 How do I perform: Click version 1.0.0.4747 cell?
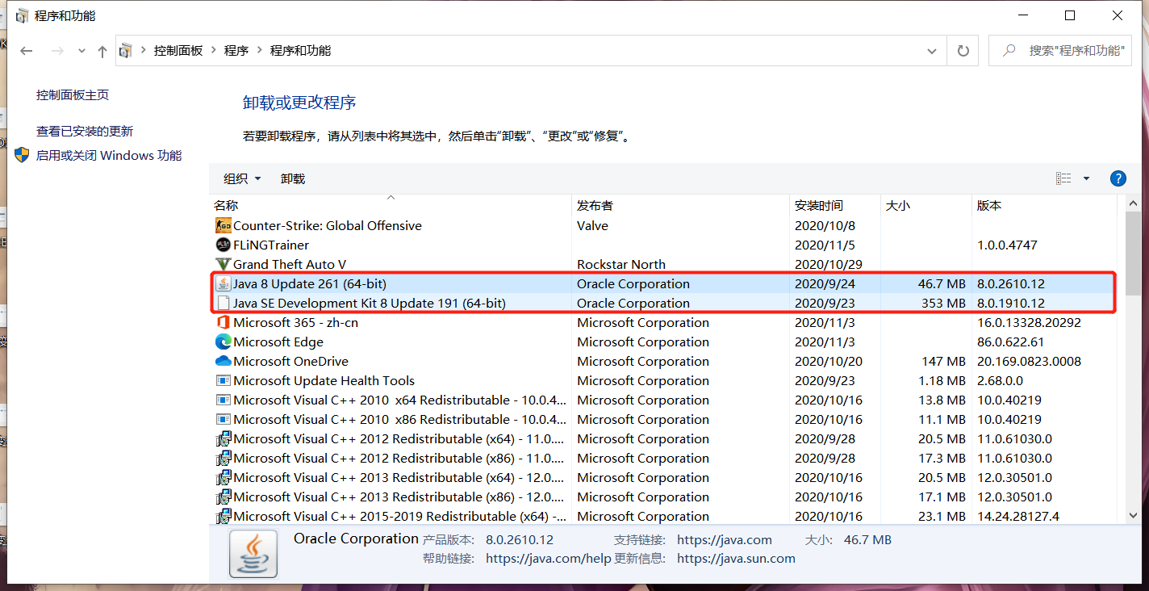pos(1007,245)
